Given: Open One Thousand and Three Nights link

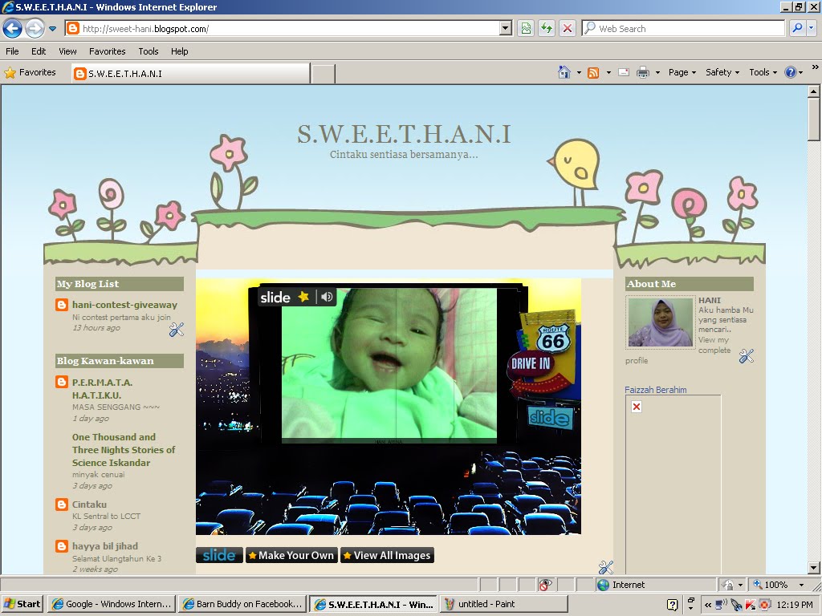Looking at the screenshot, I should tap(124, 449).
